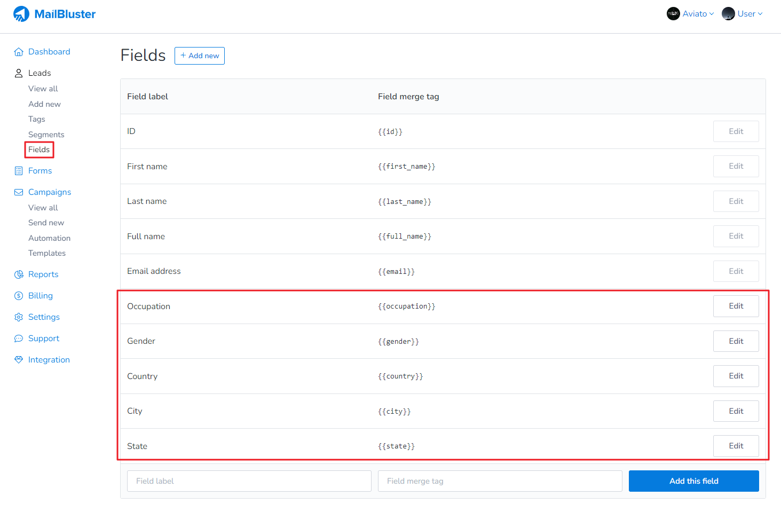Select Templates in the sidebar
Image resolution: width=781 pixels, height=512 pixels.
[x=47, y=253]
